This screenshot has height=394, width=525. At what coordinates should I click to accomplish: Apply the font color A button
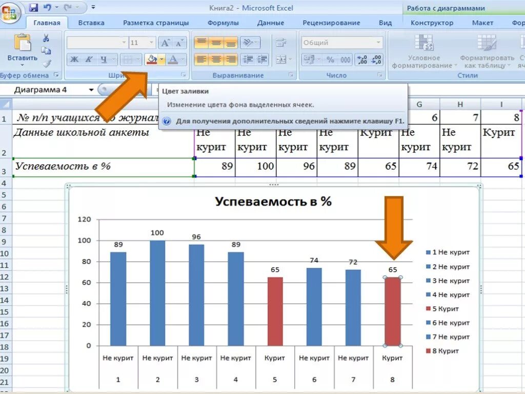173,60
